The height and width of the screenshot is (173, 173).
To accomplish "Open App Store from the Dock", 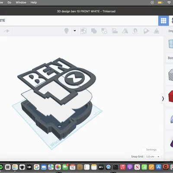I will (x=159, y=167).
